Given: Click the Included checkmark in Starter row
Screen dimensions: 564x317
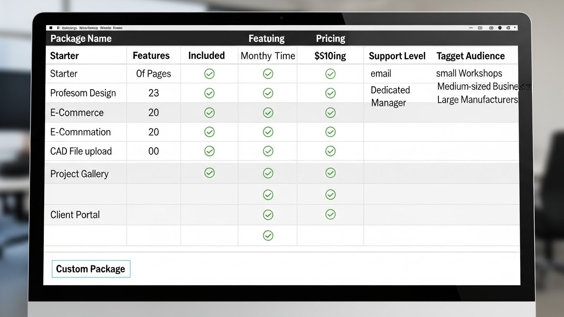Looking at the screenshot, I should coord(209,74).
